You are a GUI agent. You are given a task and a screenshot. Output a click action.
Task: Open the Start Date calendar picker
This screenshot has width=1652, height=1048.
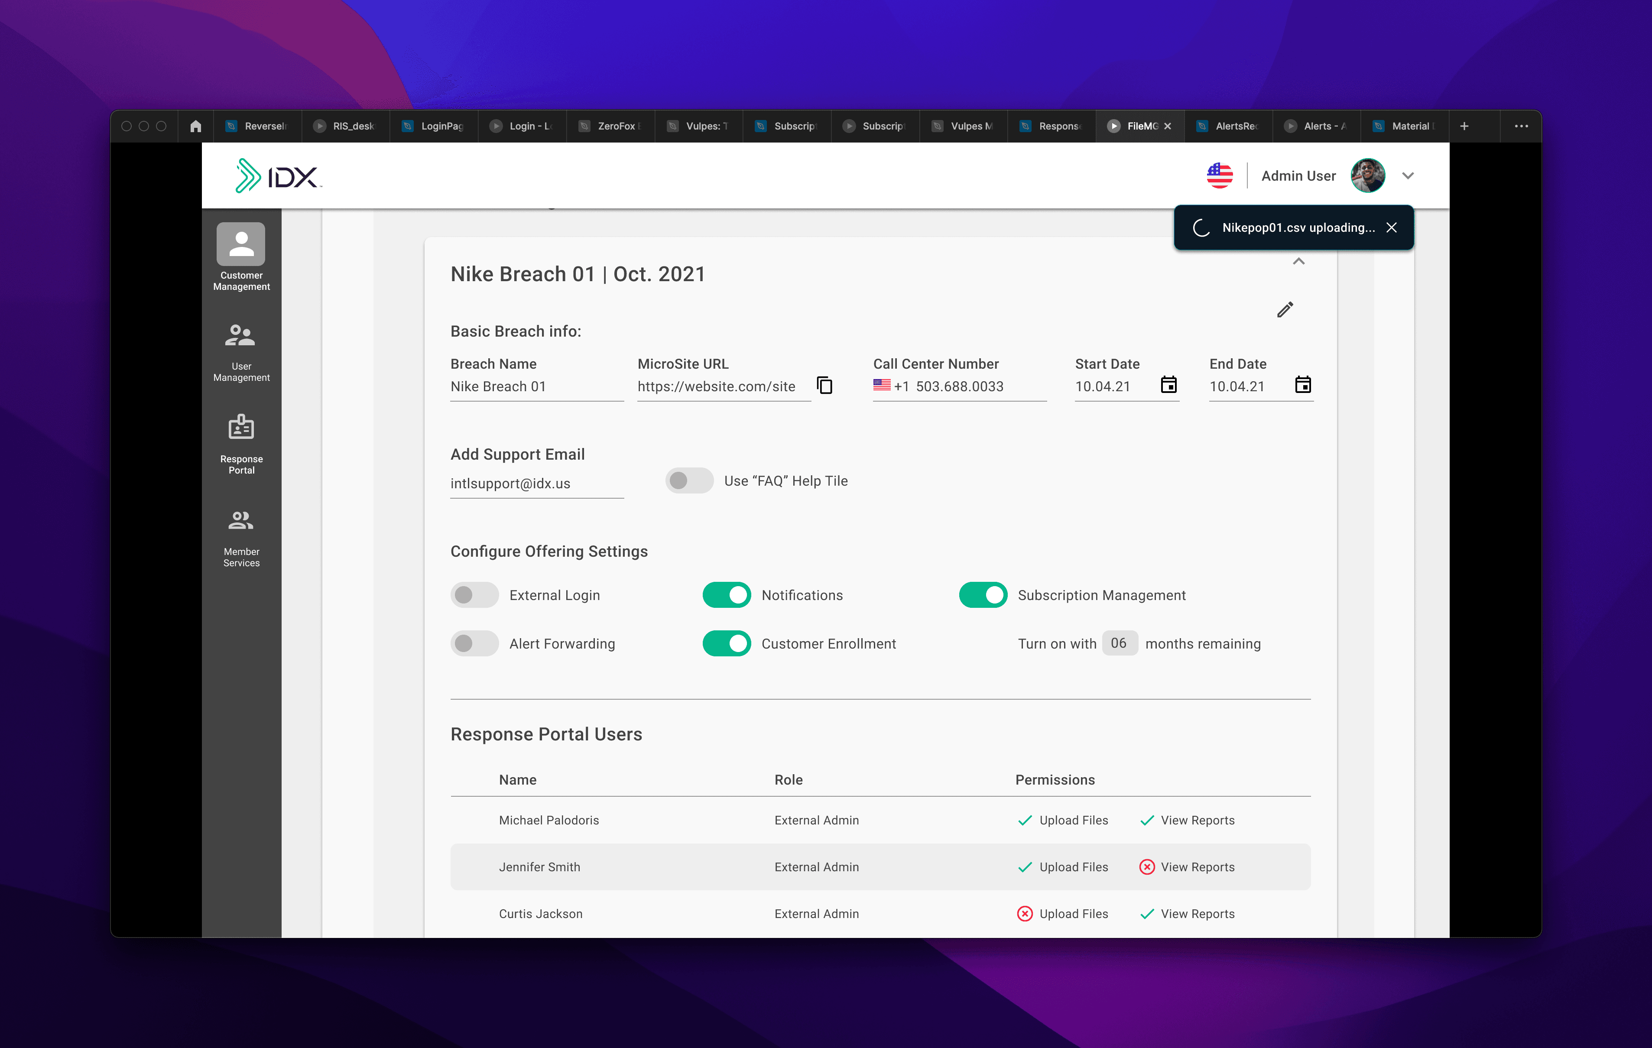click(1168, 385)
